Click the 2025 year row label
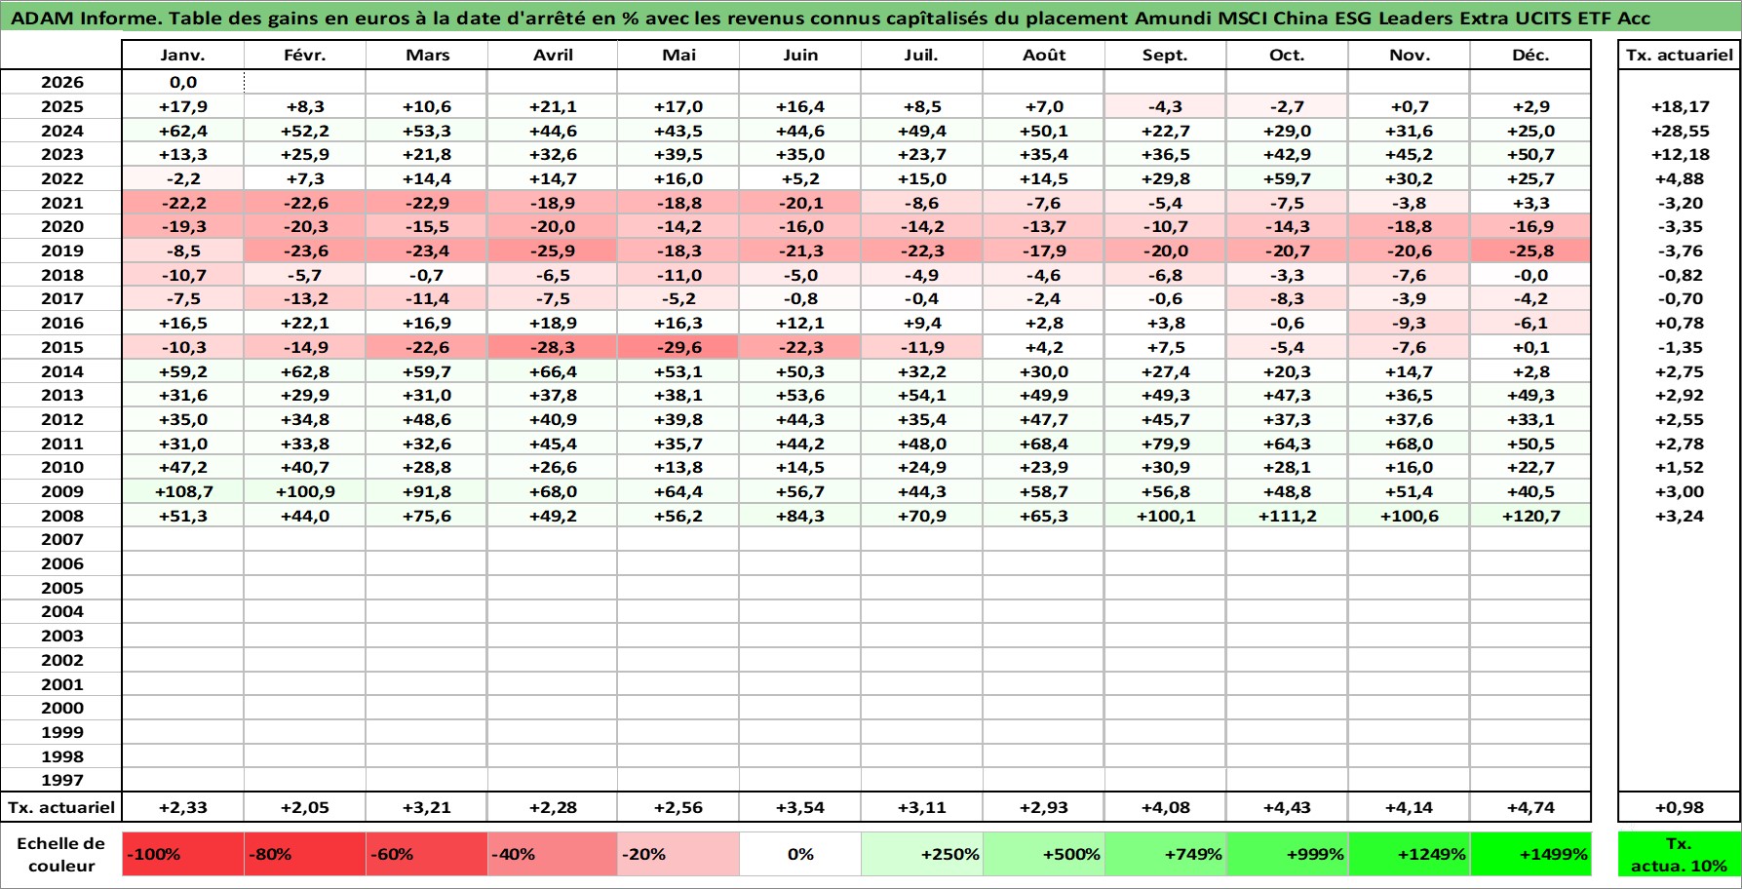1742x889 pixels. (61, 107)
